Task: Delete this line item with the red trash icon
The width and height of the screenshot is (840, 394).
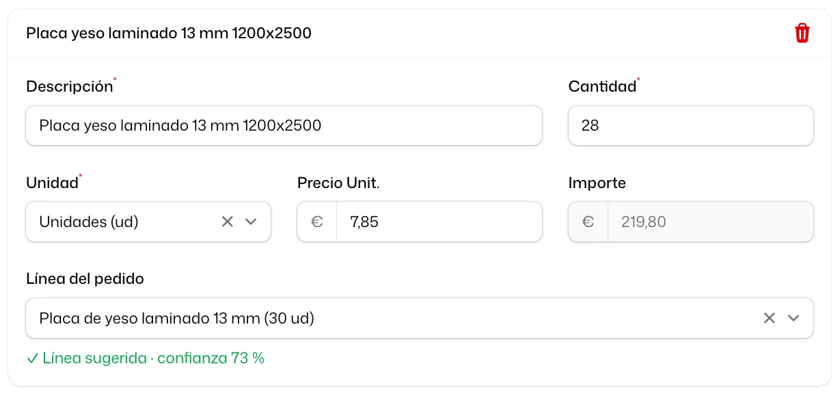Action: pos(802,33)
